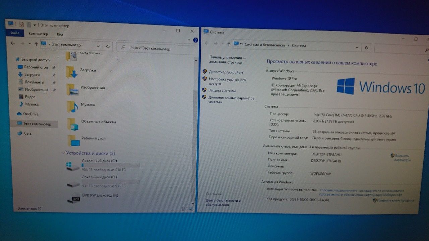Click the Properties checkmark icon in Explorer title bar

21,24
